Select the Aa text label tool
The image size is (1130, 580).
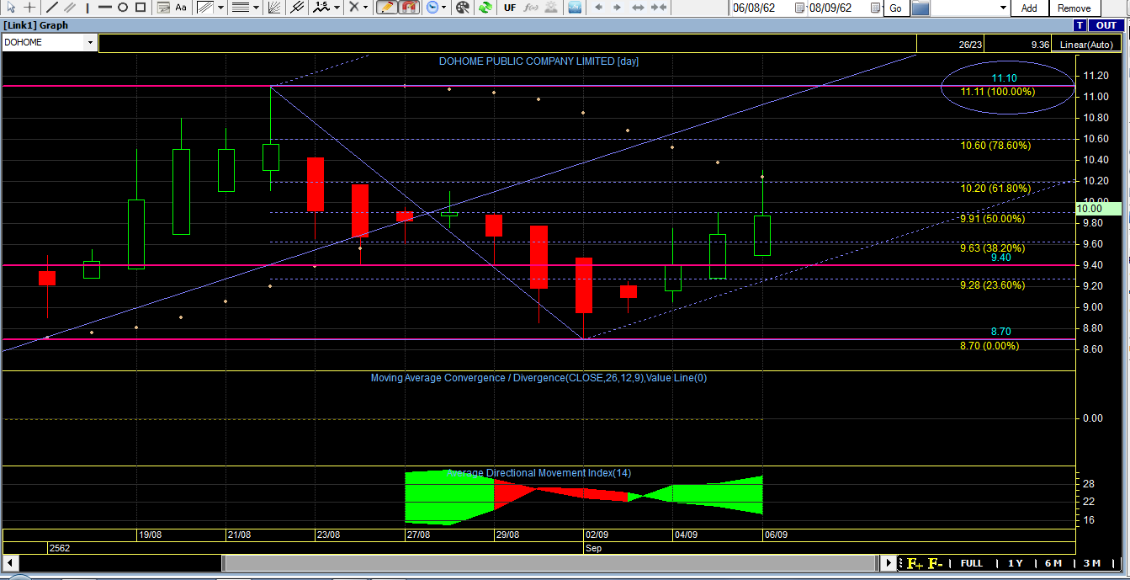[x=181, y=8]
